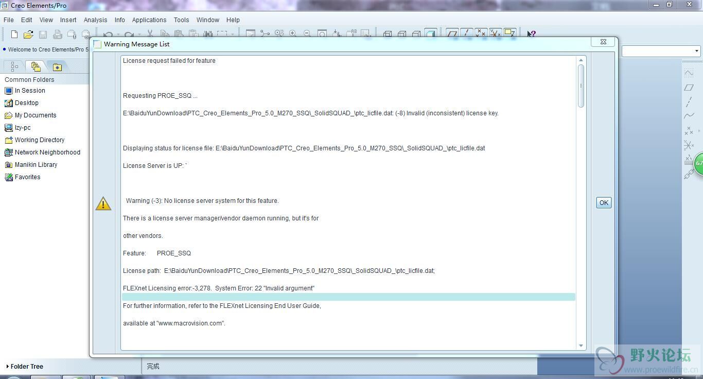Open Network Neighborhood entry
703x379 pixels.
[x=42, y=152]
